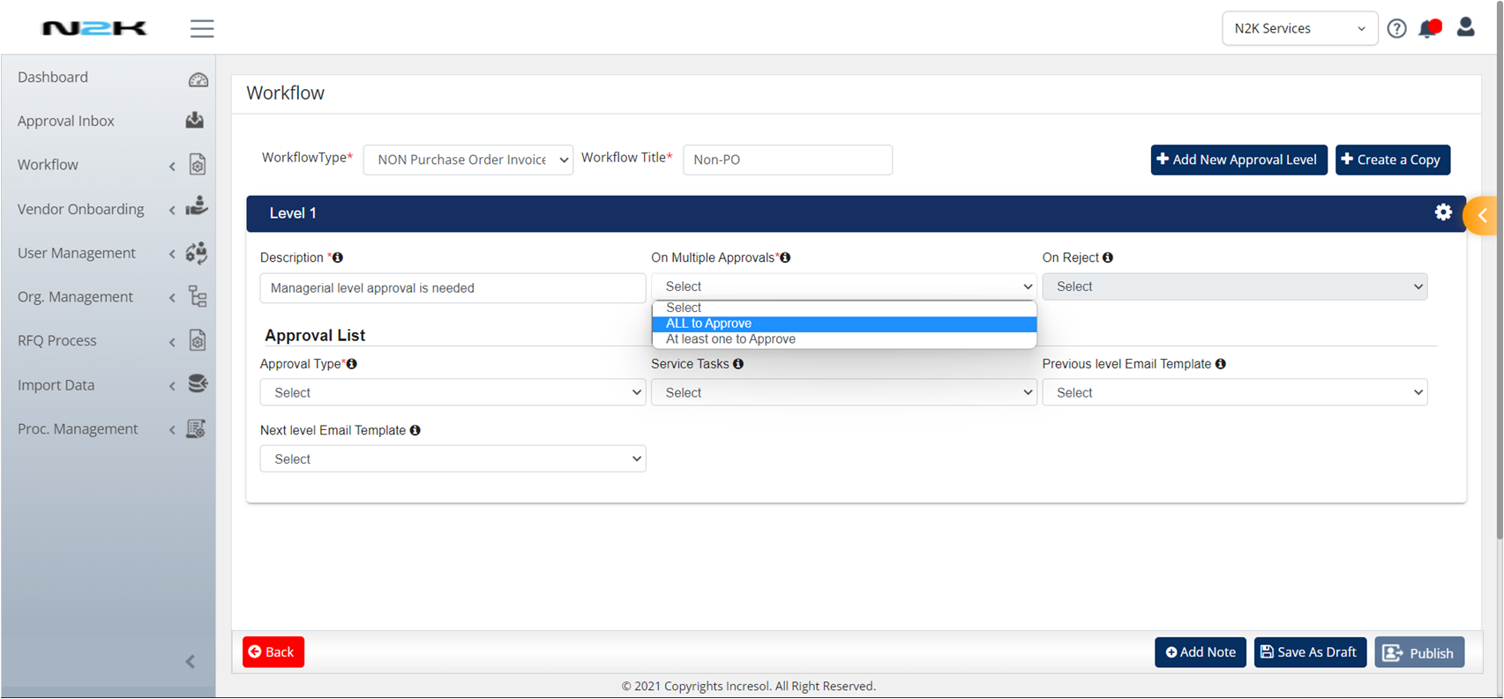
Task: Click the Workflow Title input field
Action: tap(788, 160)
